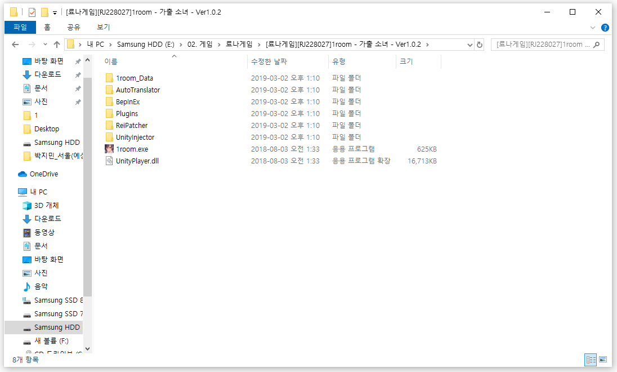617x372 pixels.
Task: Go to Samsung HDD (E:) in breadcrumb
Action: tap(146, 45)
